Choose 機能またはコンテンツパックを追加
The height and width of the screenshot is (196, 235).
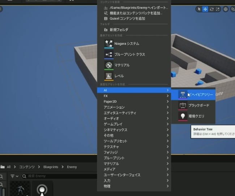click(x=134, y=13)
